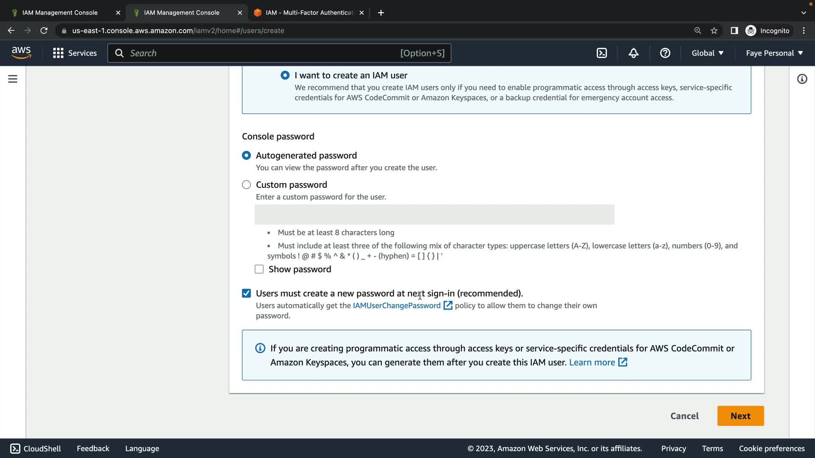
Task: Open the Services grid menu icon
Action: click(x=58, y=53)
